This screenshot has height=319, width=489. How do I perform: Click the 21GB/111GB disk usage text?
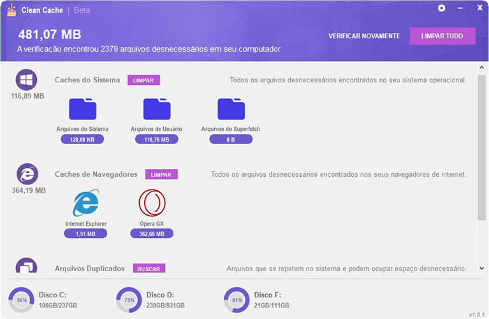point(272,305)
